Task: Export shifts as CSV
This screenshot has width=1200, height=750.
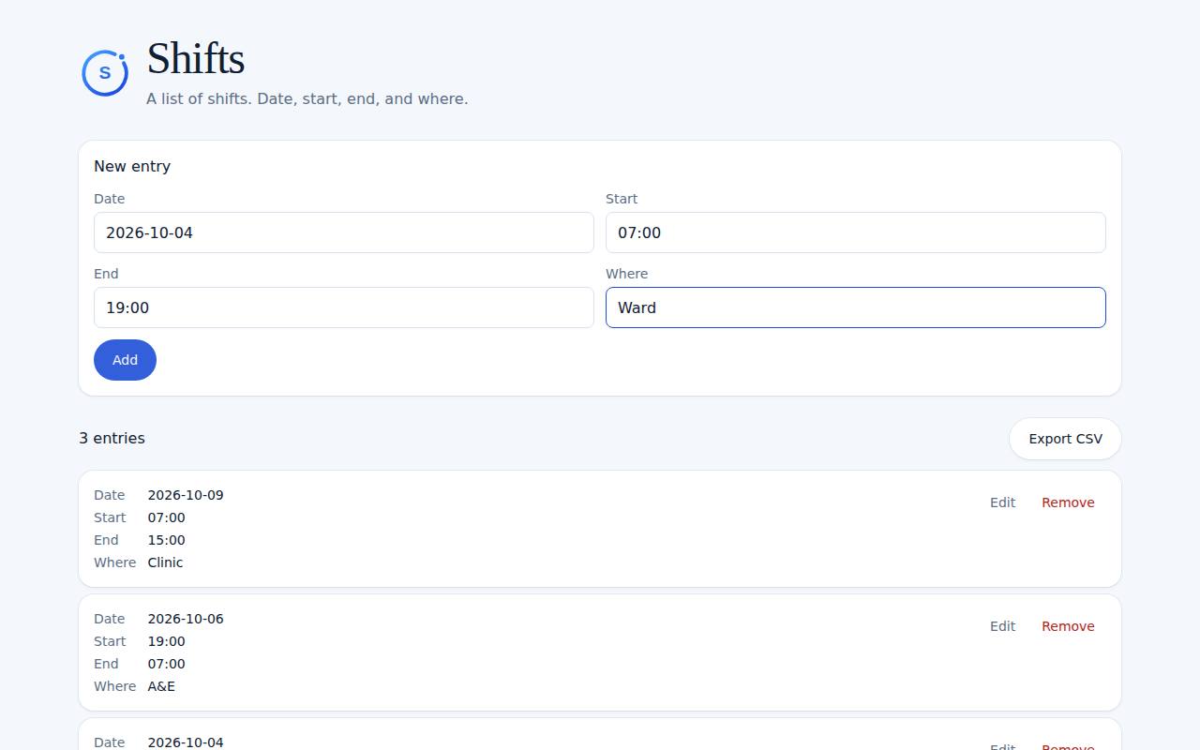Action: coord(1065,439)
